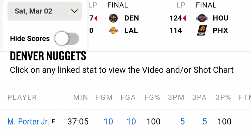Toggle the Hide Scores switch
This screenshot has height=133, width=251.
point(67,39)
